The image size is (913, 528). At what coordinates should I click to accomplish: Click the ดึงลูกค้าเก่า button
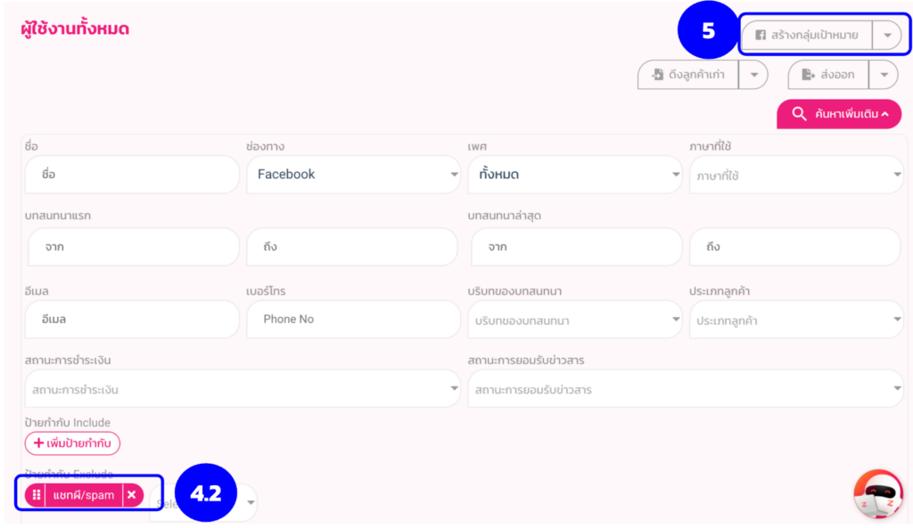688,75
